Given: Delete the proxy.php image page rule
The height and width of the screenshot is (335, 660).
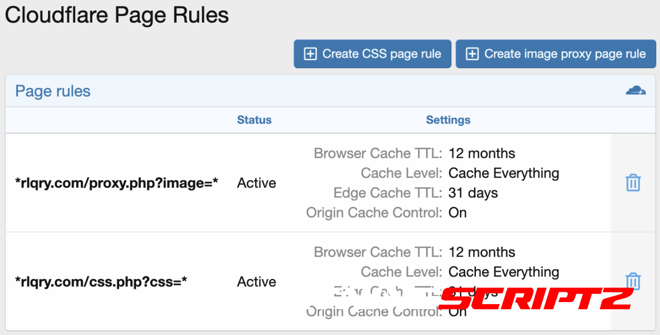Looking at the screenshot, I should (633, 183).
